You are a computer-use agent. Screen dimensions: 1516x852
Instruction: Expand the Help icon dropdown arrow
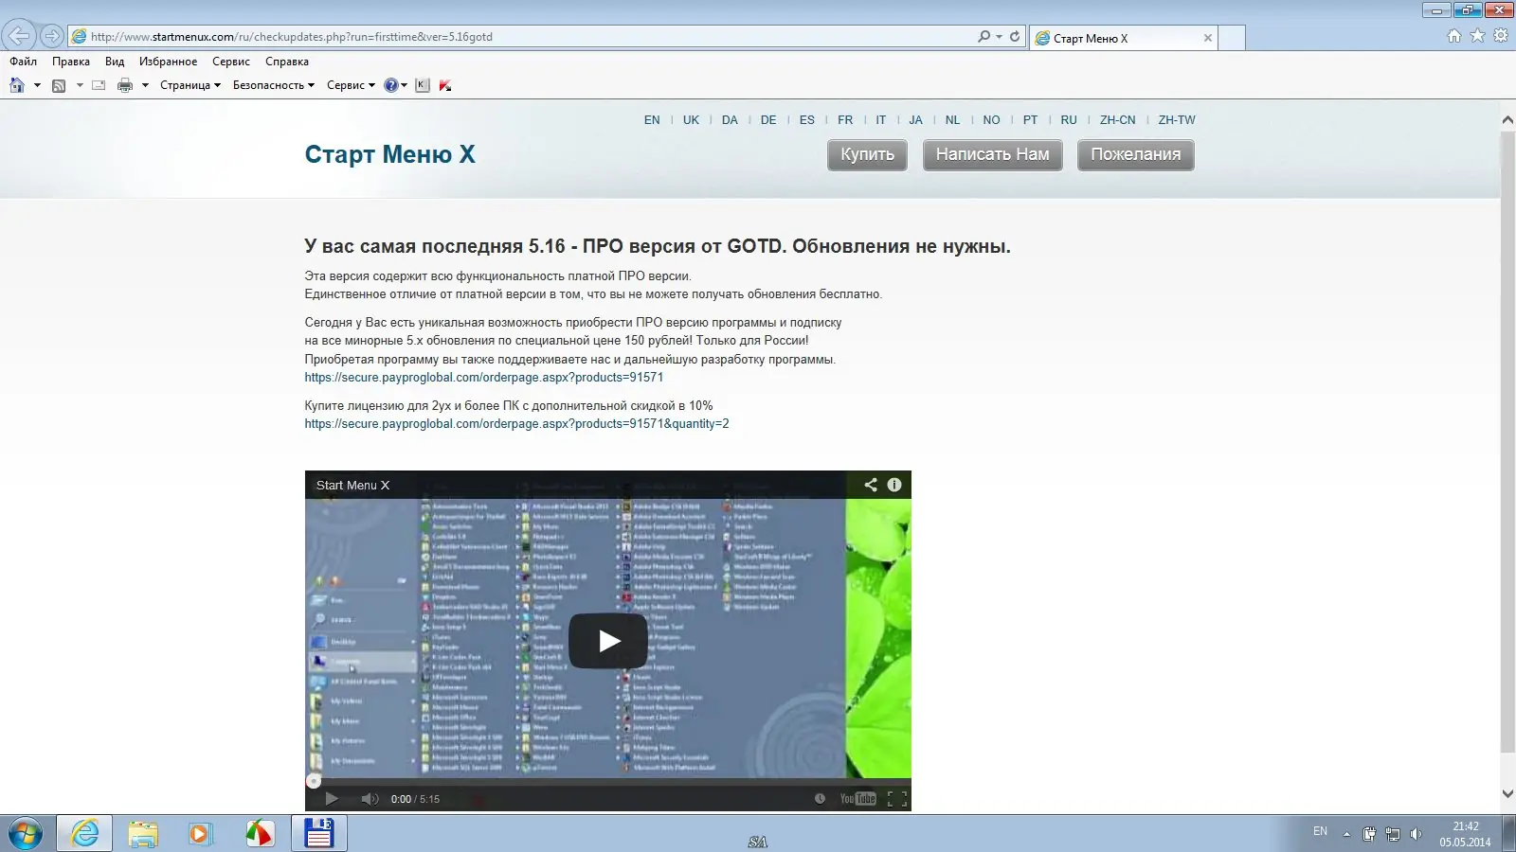click(x=405, y=85)
